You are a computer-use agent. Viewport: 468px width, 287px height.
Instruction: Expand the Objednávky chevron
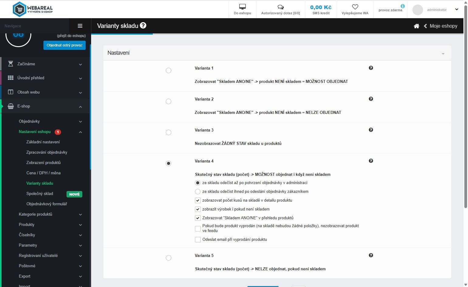coord(80,121)
